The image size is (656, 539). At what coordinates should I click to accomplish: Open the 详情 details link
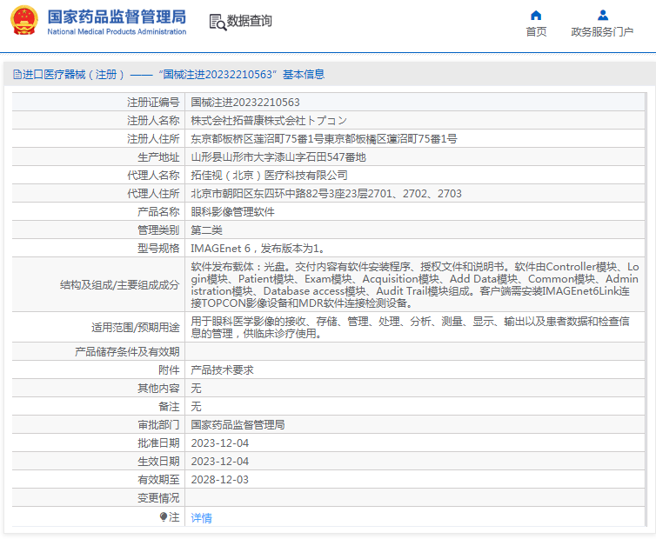point(201,517)
